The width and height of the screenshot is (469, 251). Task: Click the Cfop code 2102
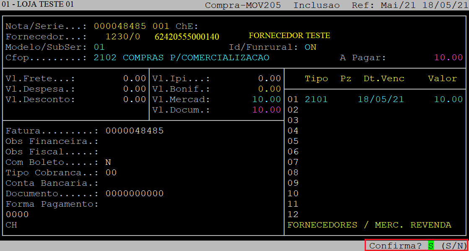tap(105, 57)
